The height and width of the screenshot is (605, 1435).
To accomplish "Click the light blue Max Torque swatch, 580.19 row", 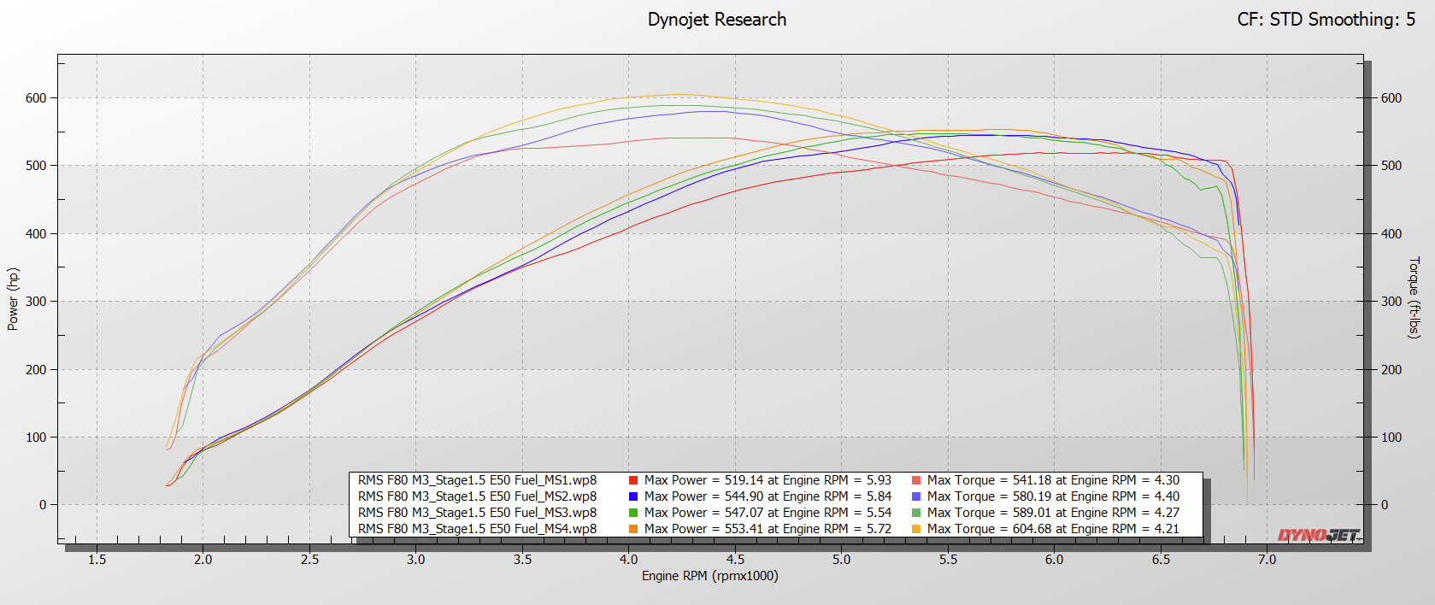I will [916, 496].
